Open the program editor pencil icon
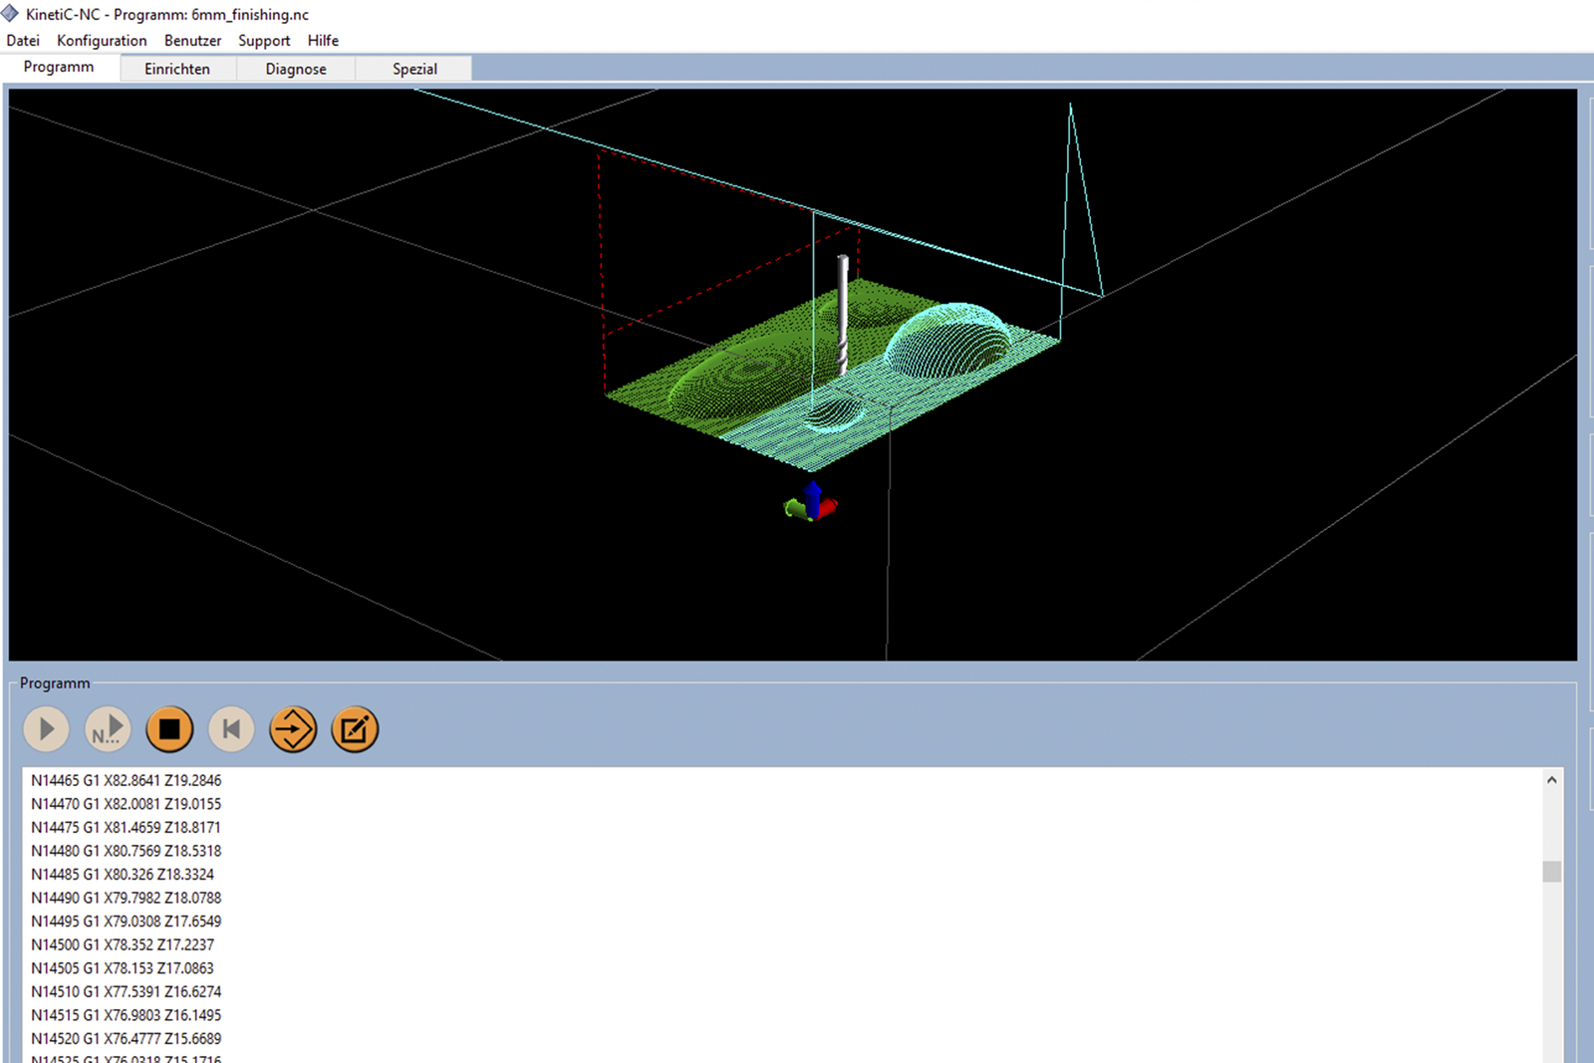The width and height of the screenshot is (1594, 1063). pyautogui.click(x=355, y=729)
